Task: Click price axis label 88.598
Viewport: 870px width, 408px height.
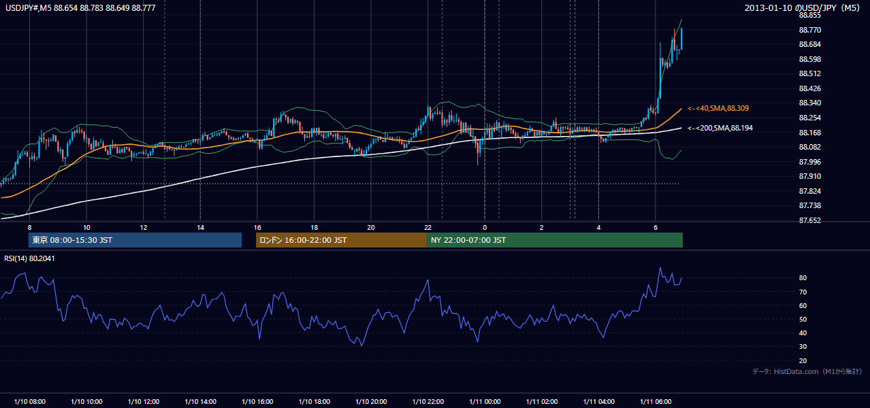Action: click(811, 59)
